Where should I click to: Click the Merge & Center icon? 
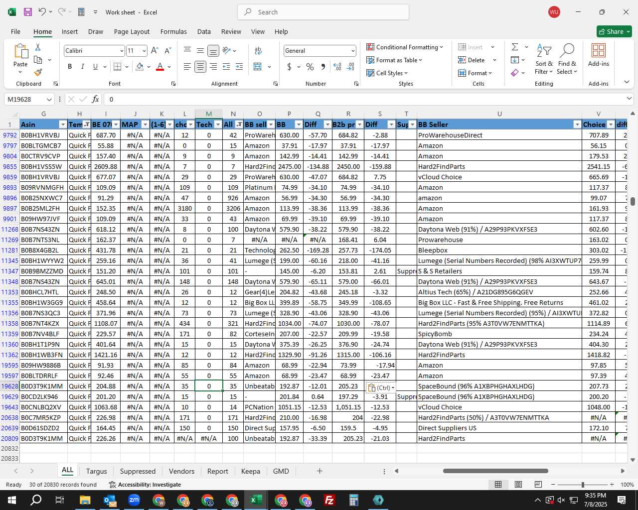click(x=258, y=67)
